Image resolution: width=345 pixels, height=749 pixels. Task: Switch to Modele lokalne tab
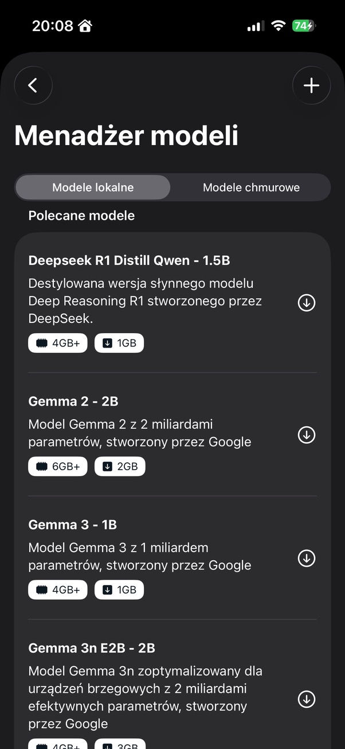pyautogui.click(x=93, y=188)
